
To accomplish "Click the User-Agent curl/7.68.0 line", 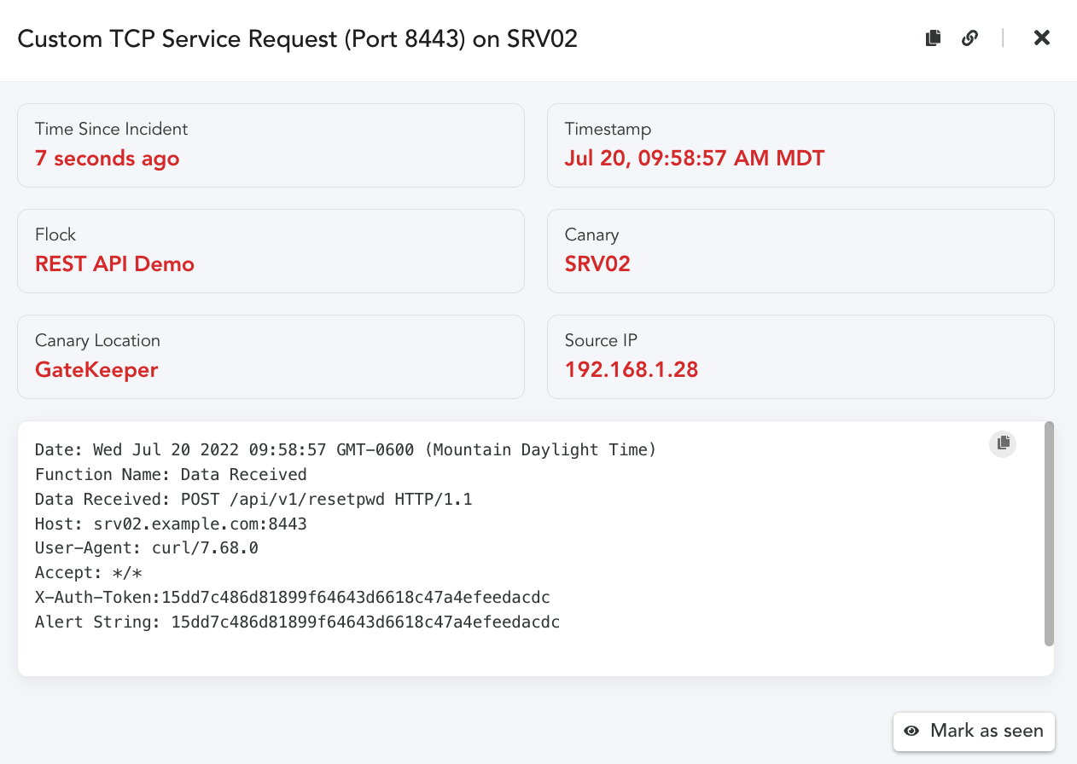I will point(146,548).
